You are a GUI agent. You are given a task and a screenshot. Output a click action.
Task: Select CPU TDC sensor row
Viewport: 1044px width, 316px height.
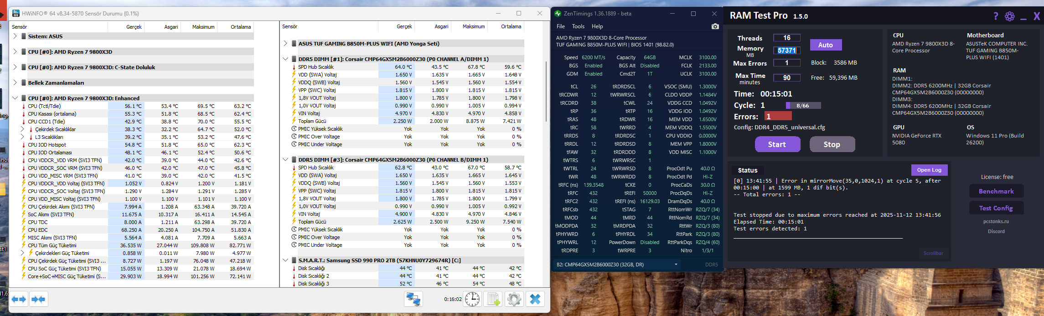tap(137, 222)
